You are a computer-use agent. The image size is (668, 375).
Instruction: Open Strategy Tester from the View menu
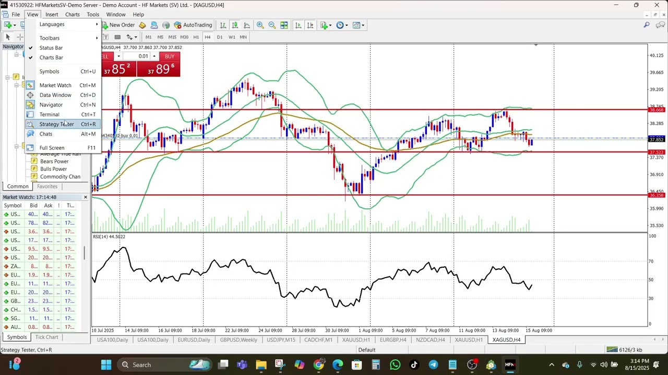coord(63,124)
